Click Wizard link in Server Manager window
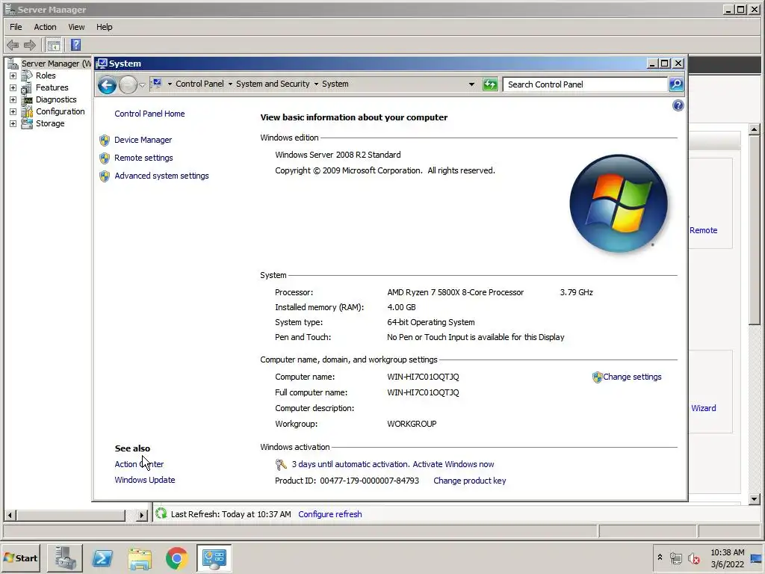Image resolution: width=765 pixels, height=574 pixels. (x=703, y=408)
